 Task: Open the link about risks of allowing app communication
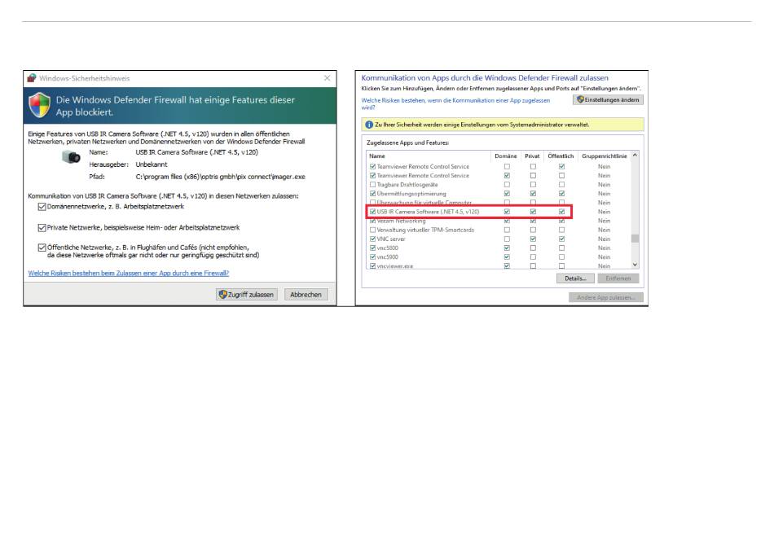[455, 103]
